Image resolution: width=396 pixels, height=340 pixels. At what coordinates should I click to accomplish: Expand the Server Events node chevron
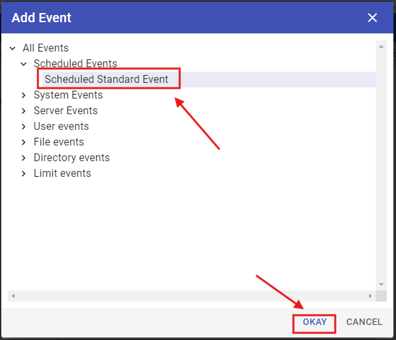point(24,111)
